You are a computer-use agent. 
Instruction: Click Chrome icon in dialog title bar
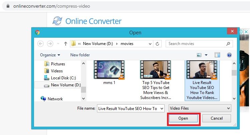pyautogui.click(x=38, y=33)
